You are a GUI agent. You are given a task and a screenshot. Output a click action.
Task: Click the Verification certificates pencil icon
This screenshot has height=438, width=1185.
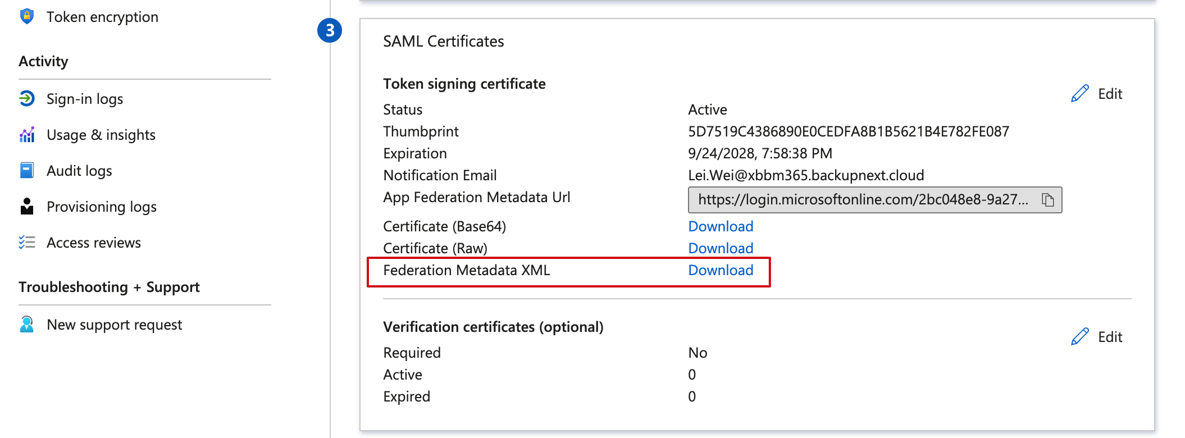click(1079, 337)
